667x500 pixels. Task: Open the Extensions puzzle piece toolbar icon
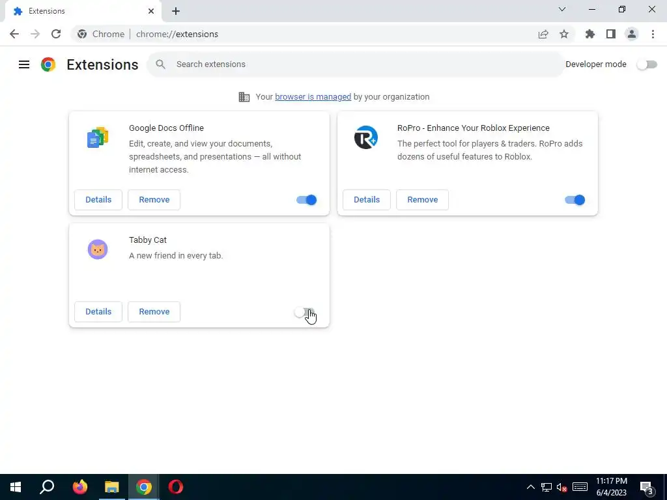[x=590, y=34]
